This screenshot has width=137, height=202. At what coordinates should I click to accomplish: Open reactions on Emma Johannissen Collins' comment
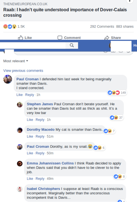point(119,176)
